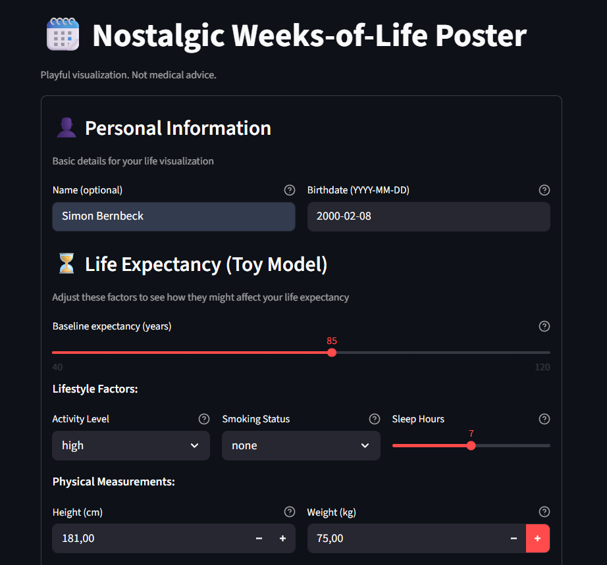Click the Sleep Hours slider handle

coord(471,445)
